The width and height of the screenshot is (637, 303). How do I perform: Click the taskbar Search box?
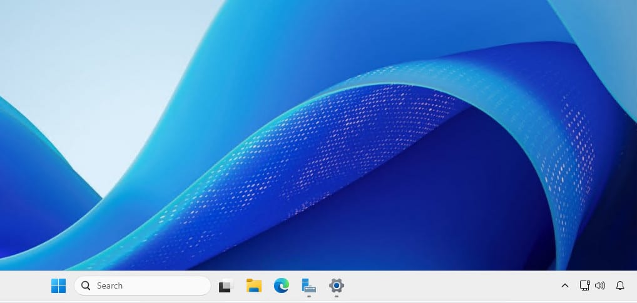(x=143, y=286)
